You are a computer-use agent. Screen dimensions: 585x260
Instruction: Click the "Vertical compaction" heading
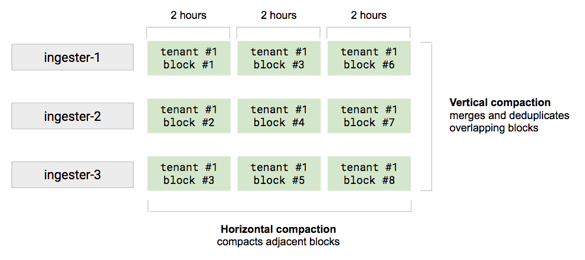coord(500,103)
